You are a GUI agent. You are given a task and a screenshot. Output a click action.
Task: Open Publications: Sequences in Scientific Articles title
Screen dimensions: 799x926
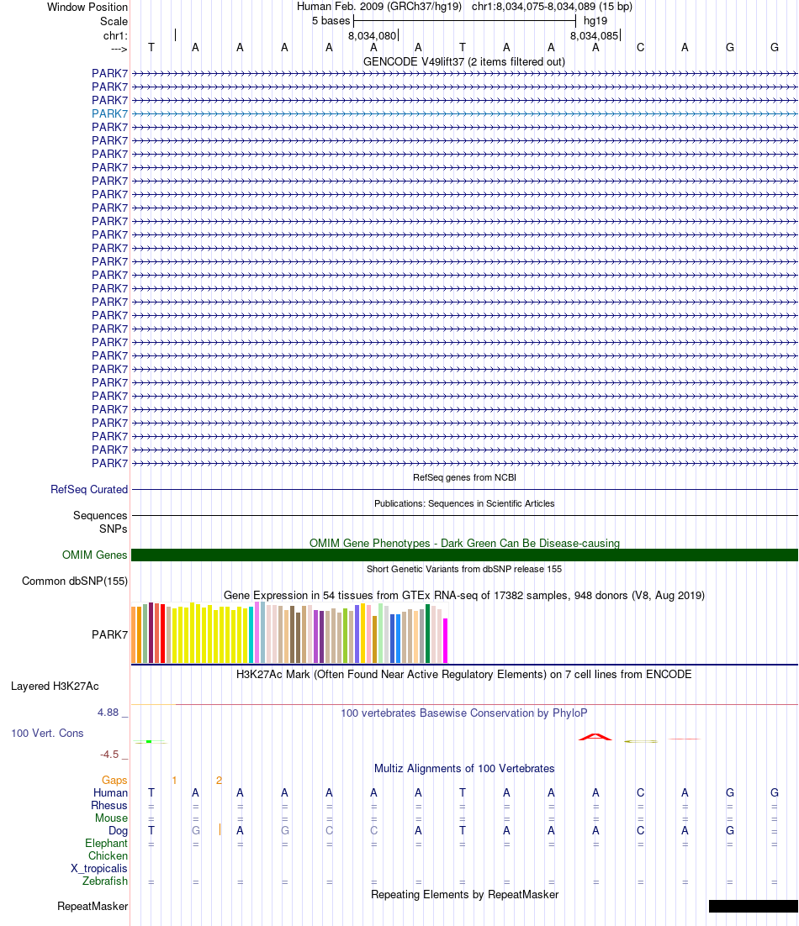click(464, 503)
